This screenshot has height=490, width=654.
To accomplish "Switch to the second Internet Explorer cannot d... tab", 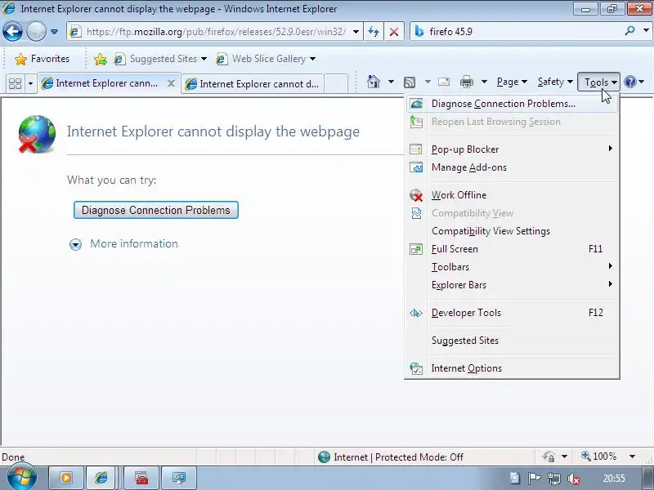I will (253, 84).
